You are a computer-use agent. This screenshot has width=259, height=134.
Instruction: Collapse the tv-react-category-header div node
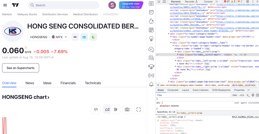pos(169,34)
